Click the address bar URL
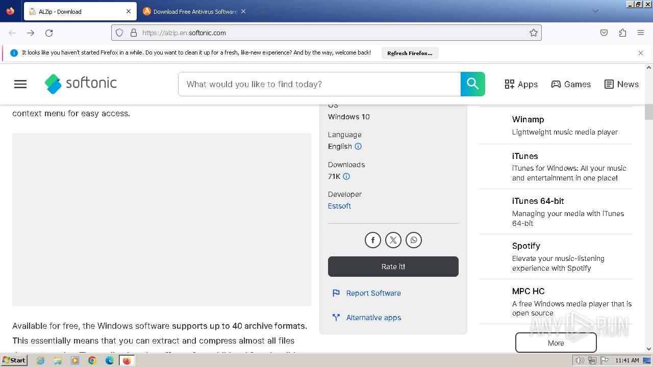 pyautogui.click(x=184, y=33)
